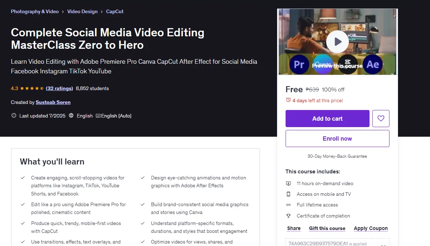Image resolution: width=430 pixels, height=246 pixels.
Task: Add course to wishlist with heart icon
Action: pos(381,119)
